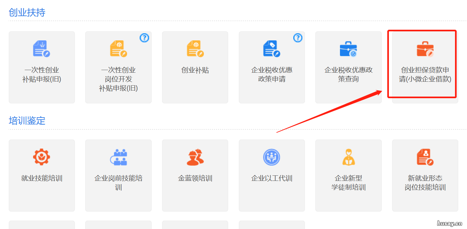
Task: Click the 一次性创业岗位开发补贴申报(旧) yellow icon
Action: pyautogui.click(x=118, y=49)
